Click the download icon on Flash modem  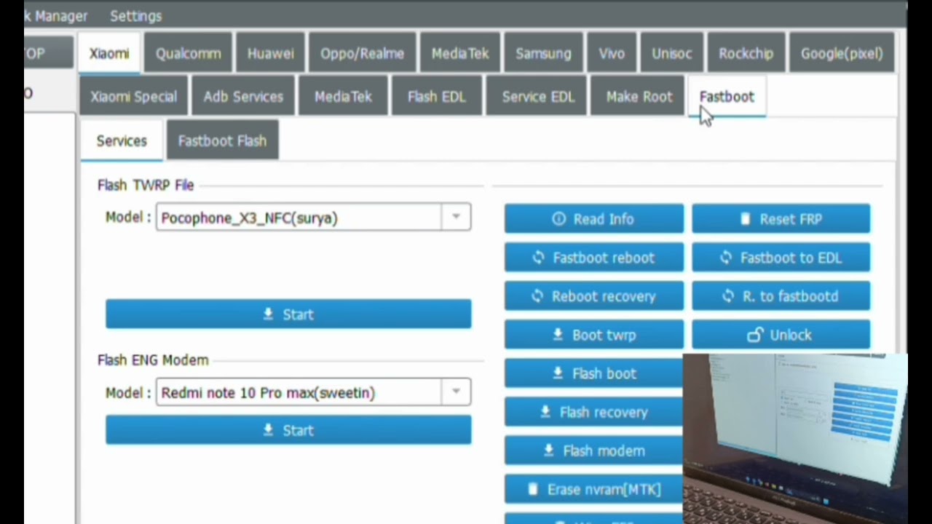[548, 450]
